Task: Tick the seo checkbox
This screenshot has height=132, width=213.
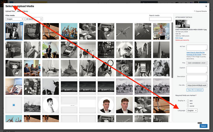Action: click(188, 103)
